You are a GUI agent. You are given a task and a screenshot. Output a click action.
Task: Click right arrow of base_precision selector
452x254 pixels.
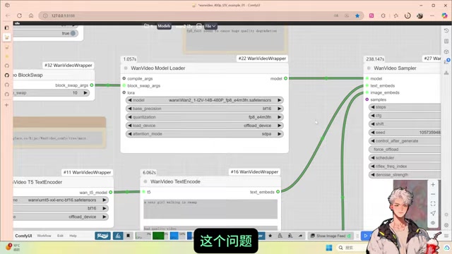(x=280, y=109)
